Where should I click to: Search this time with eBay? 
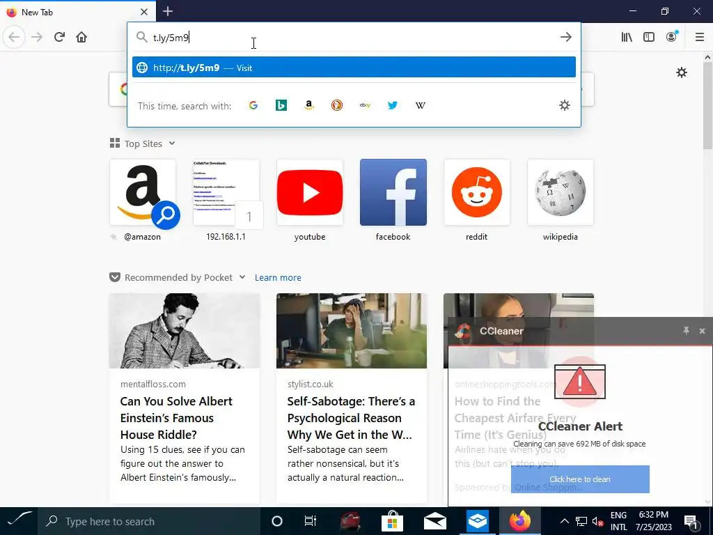click(x=365, y=106)
